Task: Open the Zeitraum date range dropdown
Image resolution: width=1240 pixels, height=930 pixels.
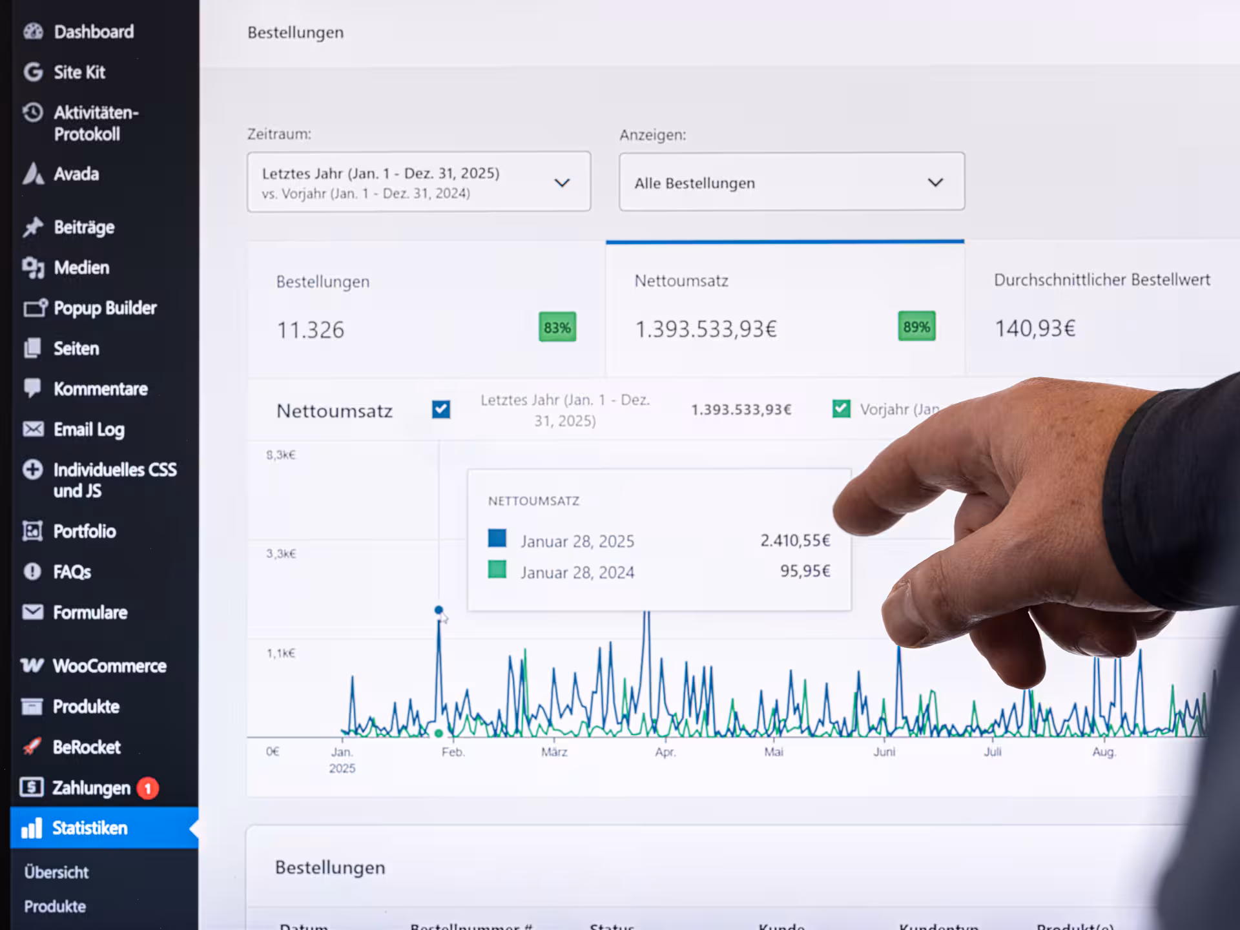Action: [x=418, y=181]
